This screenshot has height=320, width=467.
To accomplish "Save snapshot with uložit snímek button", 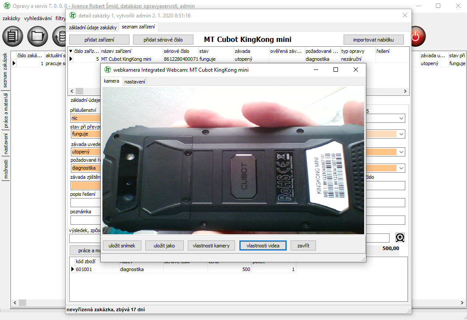I will [122, 246].
